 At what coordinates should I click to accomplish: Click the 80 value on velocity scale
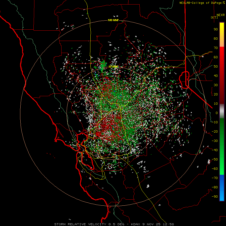tap(216, 39)
